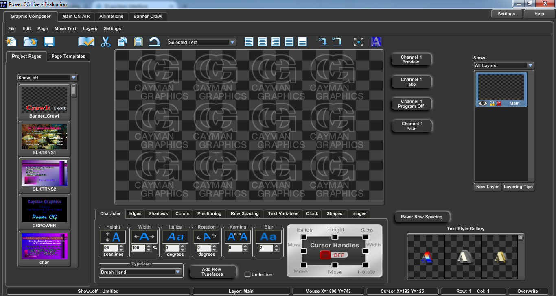Click the expand-to-fullscreen arrows icon
Screen dimensions: 556x296
(x=359, y=41)
